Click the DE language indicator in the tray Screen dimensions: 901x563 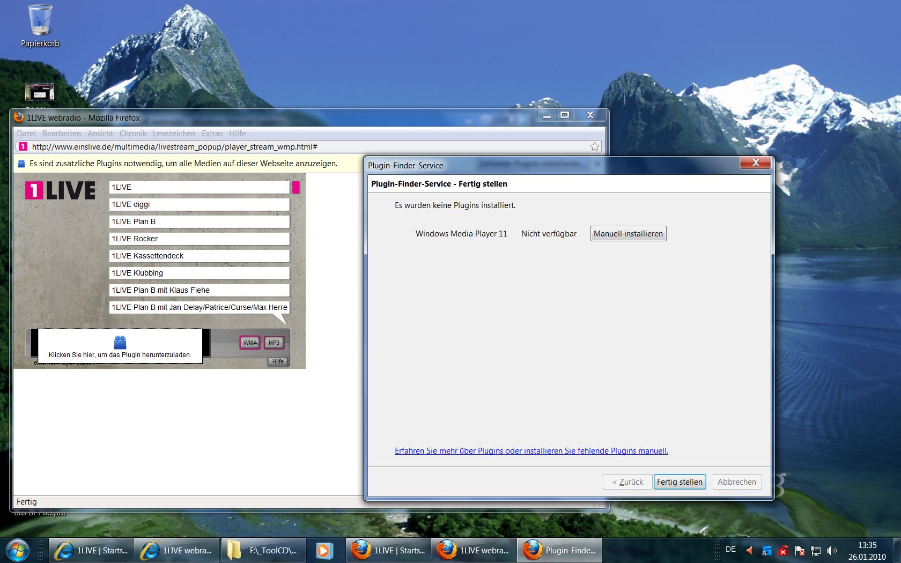coord(730,550)
